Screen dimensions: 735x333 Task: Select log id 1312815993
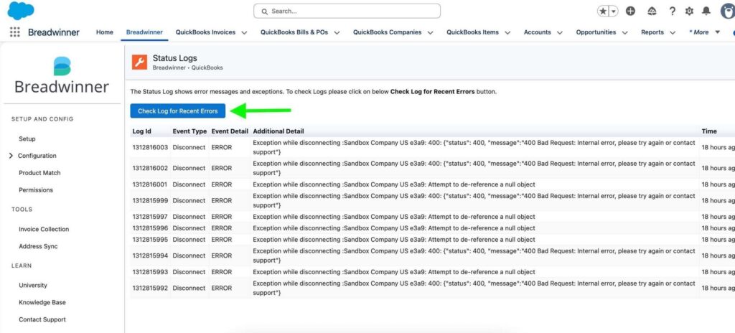(x=150, y=272)
